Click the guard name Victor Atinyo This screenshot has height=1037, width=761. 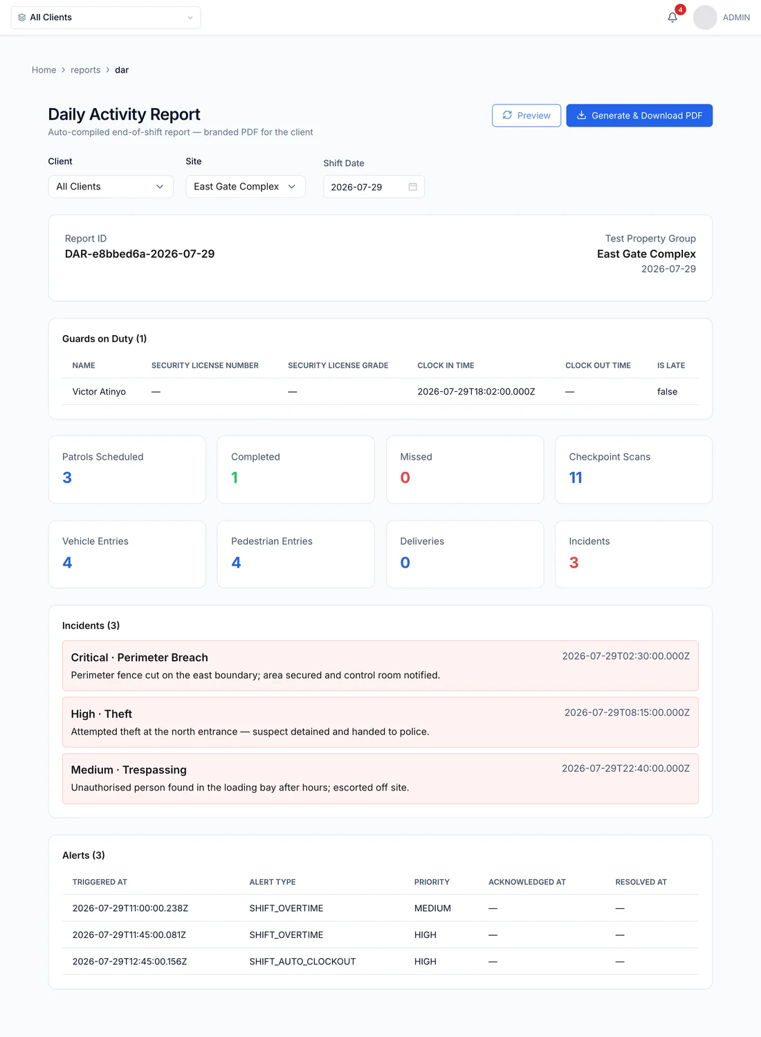(99, 392)
